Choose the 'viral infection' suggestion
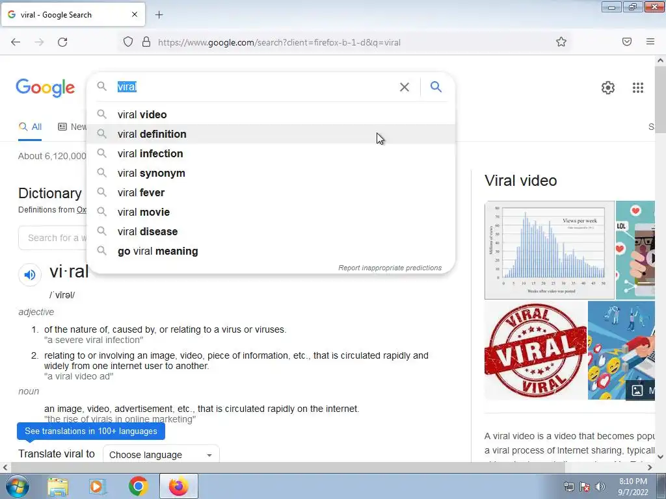The image size is (666, 499). pos(271,153)
